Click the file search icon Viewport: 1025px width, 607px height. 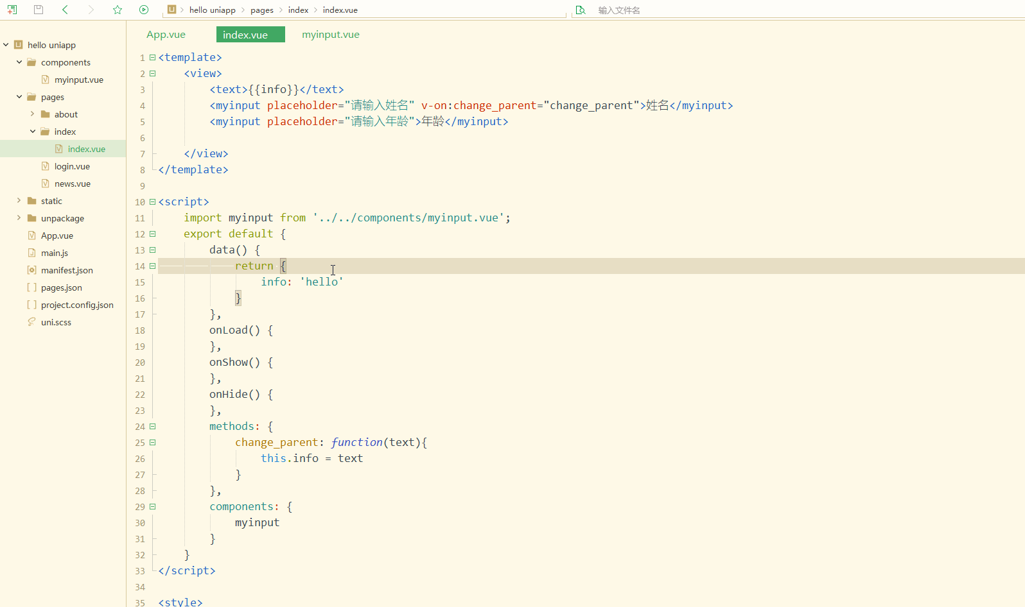coord(581,10)
